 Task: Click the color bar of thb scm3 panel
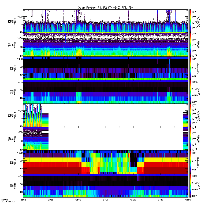tap(190, 45)
